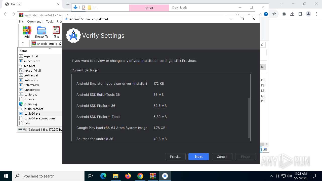Launch Microsoft Edge from taskbar
322x181 pixels.
click(103, 176)
